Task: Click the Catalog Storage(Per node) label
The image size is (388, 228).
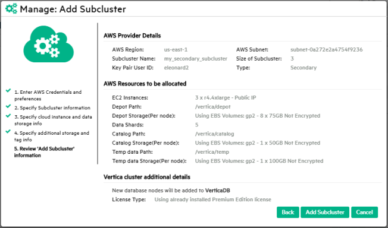Action: click(x=145, y=142)
